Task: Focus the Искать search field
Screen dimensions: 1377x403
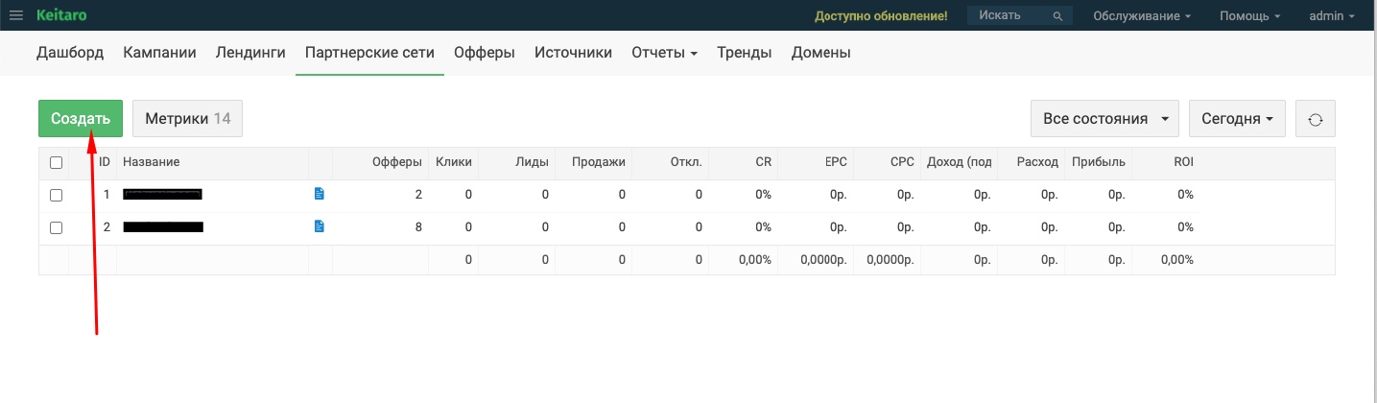Action: (1006, 16)
